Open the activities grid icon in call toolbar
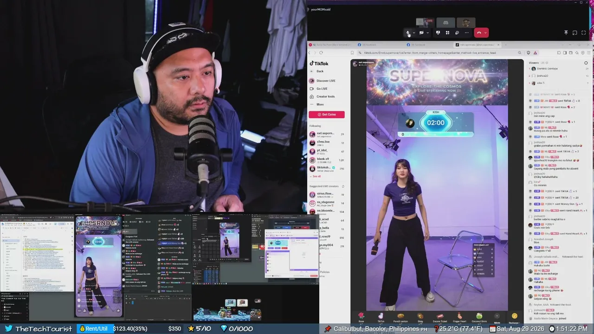594x334 pixels. (447, 33)
